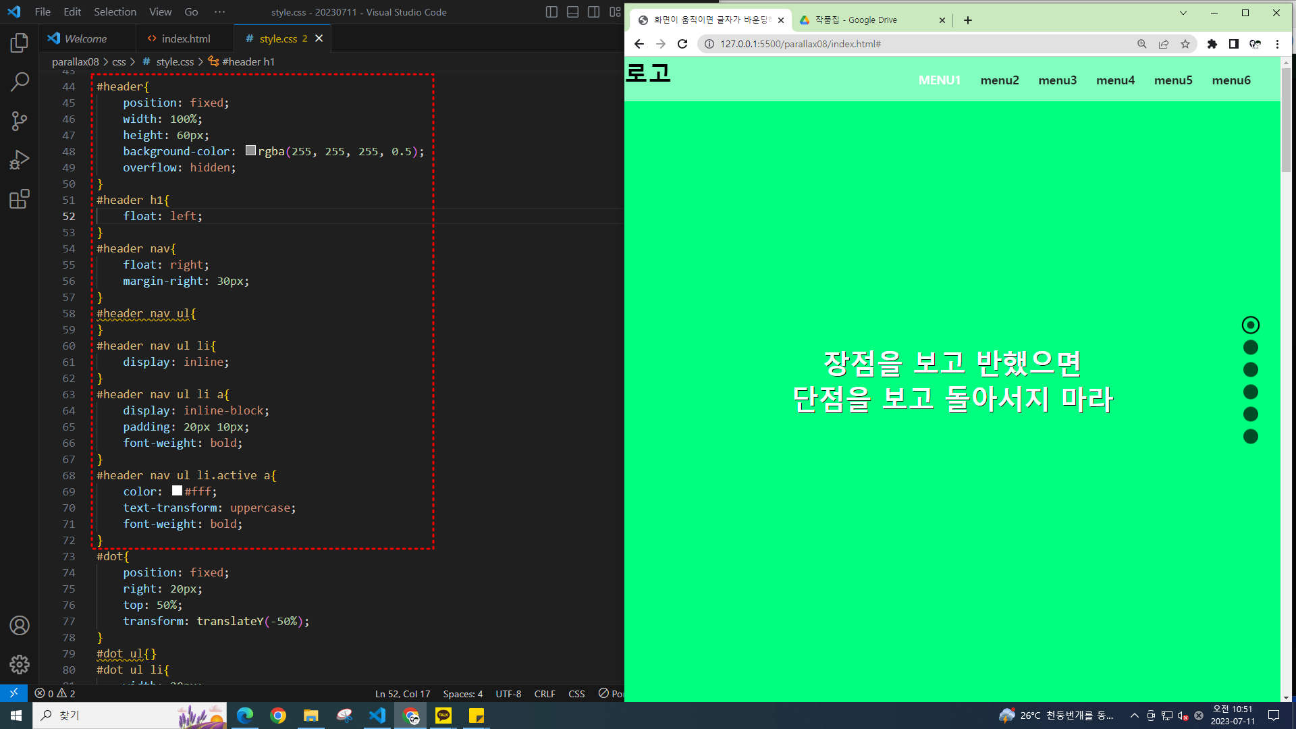
Task: Toggle the primary sidebar layout button
Action: [551, 12]
